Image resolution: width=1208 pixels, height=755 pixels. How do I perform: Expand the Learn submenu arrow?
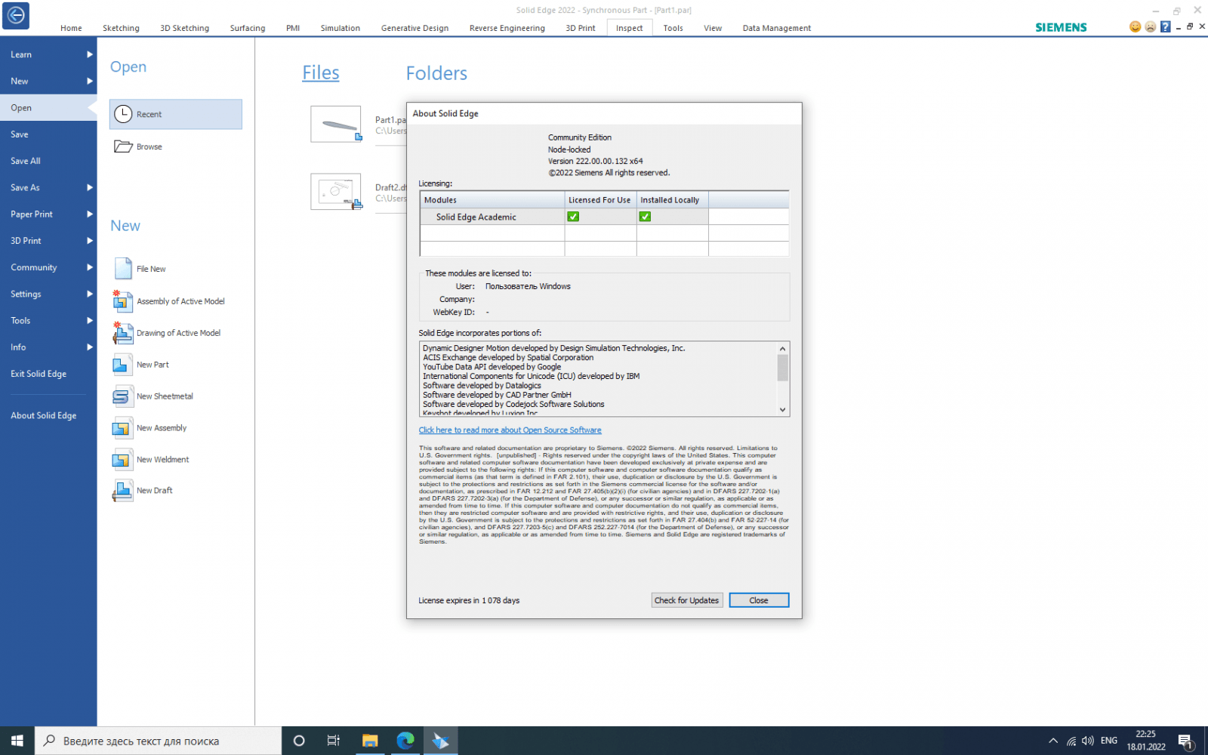pos(90,54)
